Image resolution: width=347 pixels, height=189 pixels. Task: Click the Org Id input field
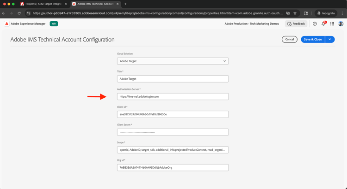coord(173,167)
